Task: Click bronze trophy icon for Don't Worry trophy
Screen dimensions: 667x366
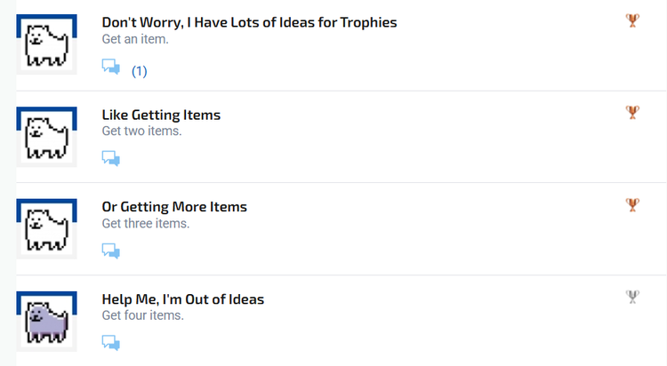Action: pyautogui.click(x=632, y=20)
